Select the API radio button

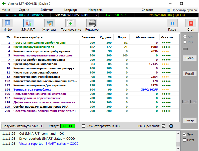tap(185, 37)
